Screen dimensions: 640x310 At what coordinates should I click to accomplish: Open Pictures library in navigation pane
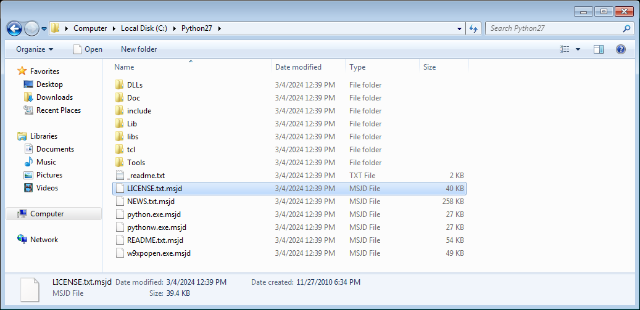point(49,175)
